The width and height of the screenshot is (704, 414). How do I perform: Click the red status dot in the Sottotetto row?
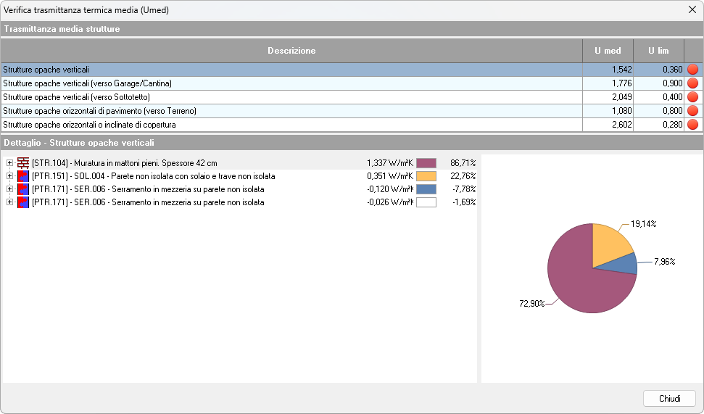692,97
